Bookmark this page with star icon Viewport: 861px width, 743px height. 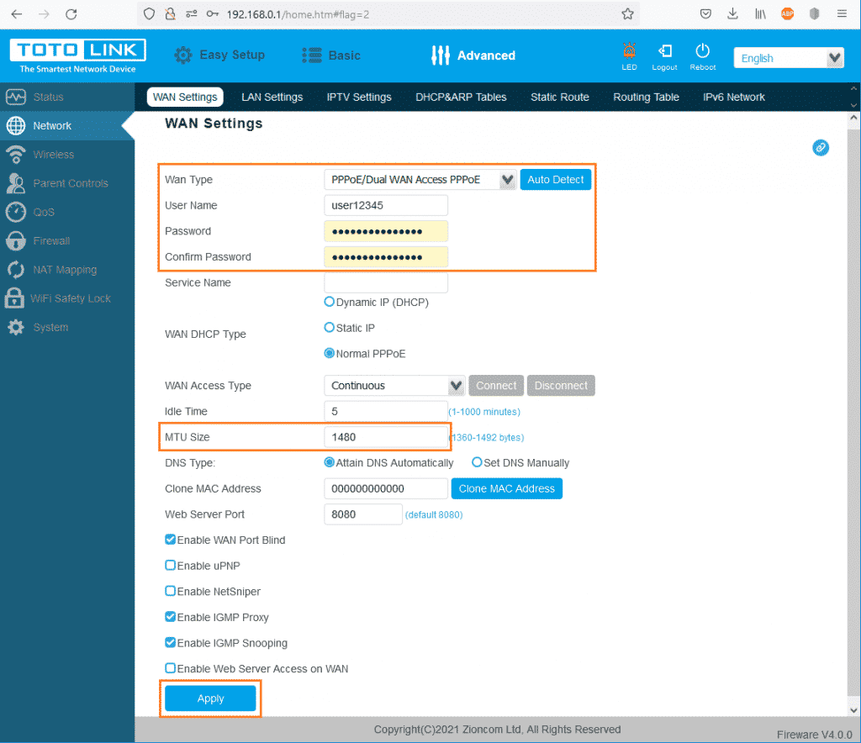[627, 14]
